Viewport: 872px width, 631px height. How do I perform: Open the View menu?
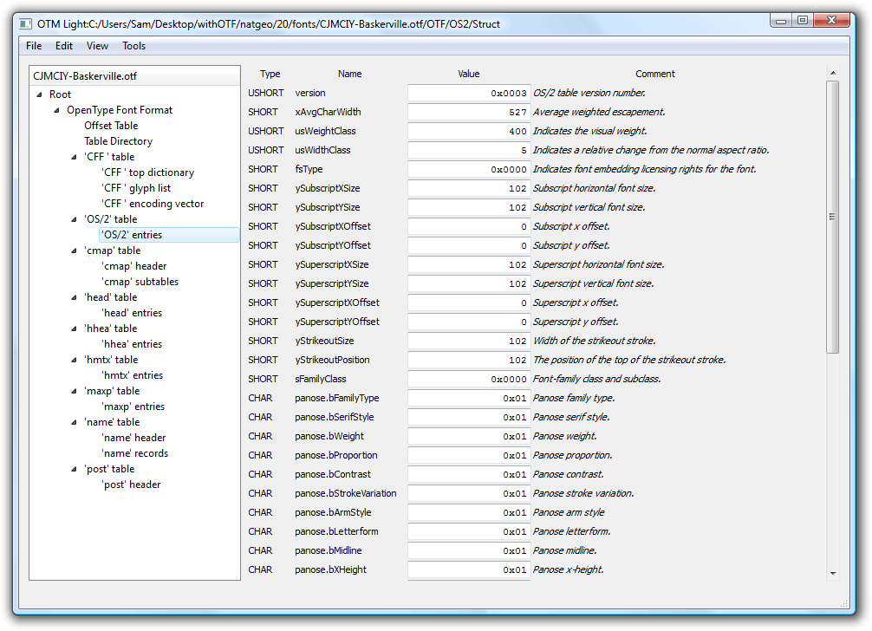pos(97,46)
